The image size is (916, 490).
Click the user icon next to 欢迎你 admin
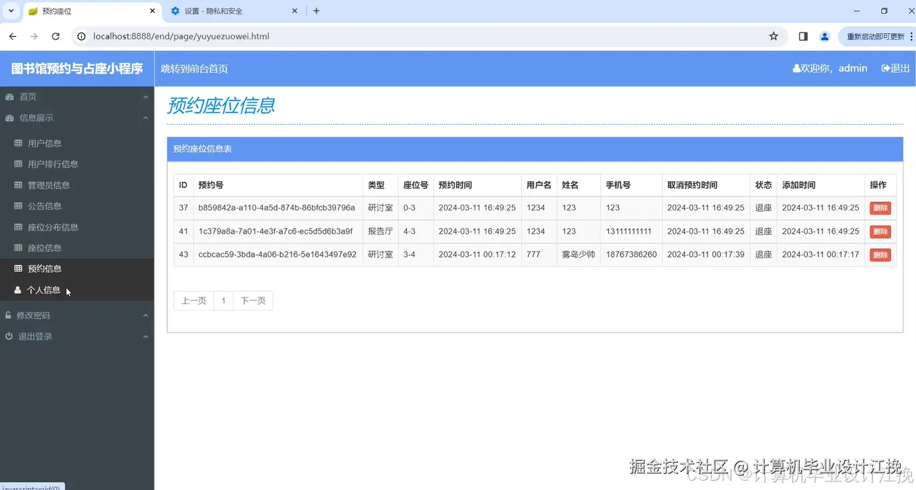pos(796,68)
